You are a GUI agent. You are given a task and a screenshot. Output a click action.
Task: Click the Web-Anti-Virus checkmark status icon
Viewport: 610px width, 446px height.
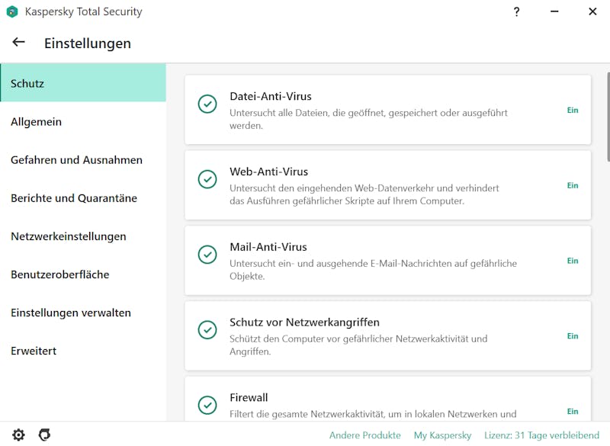pos(207,179)
